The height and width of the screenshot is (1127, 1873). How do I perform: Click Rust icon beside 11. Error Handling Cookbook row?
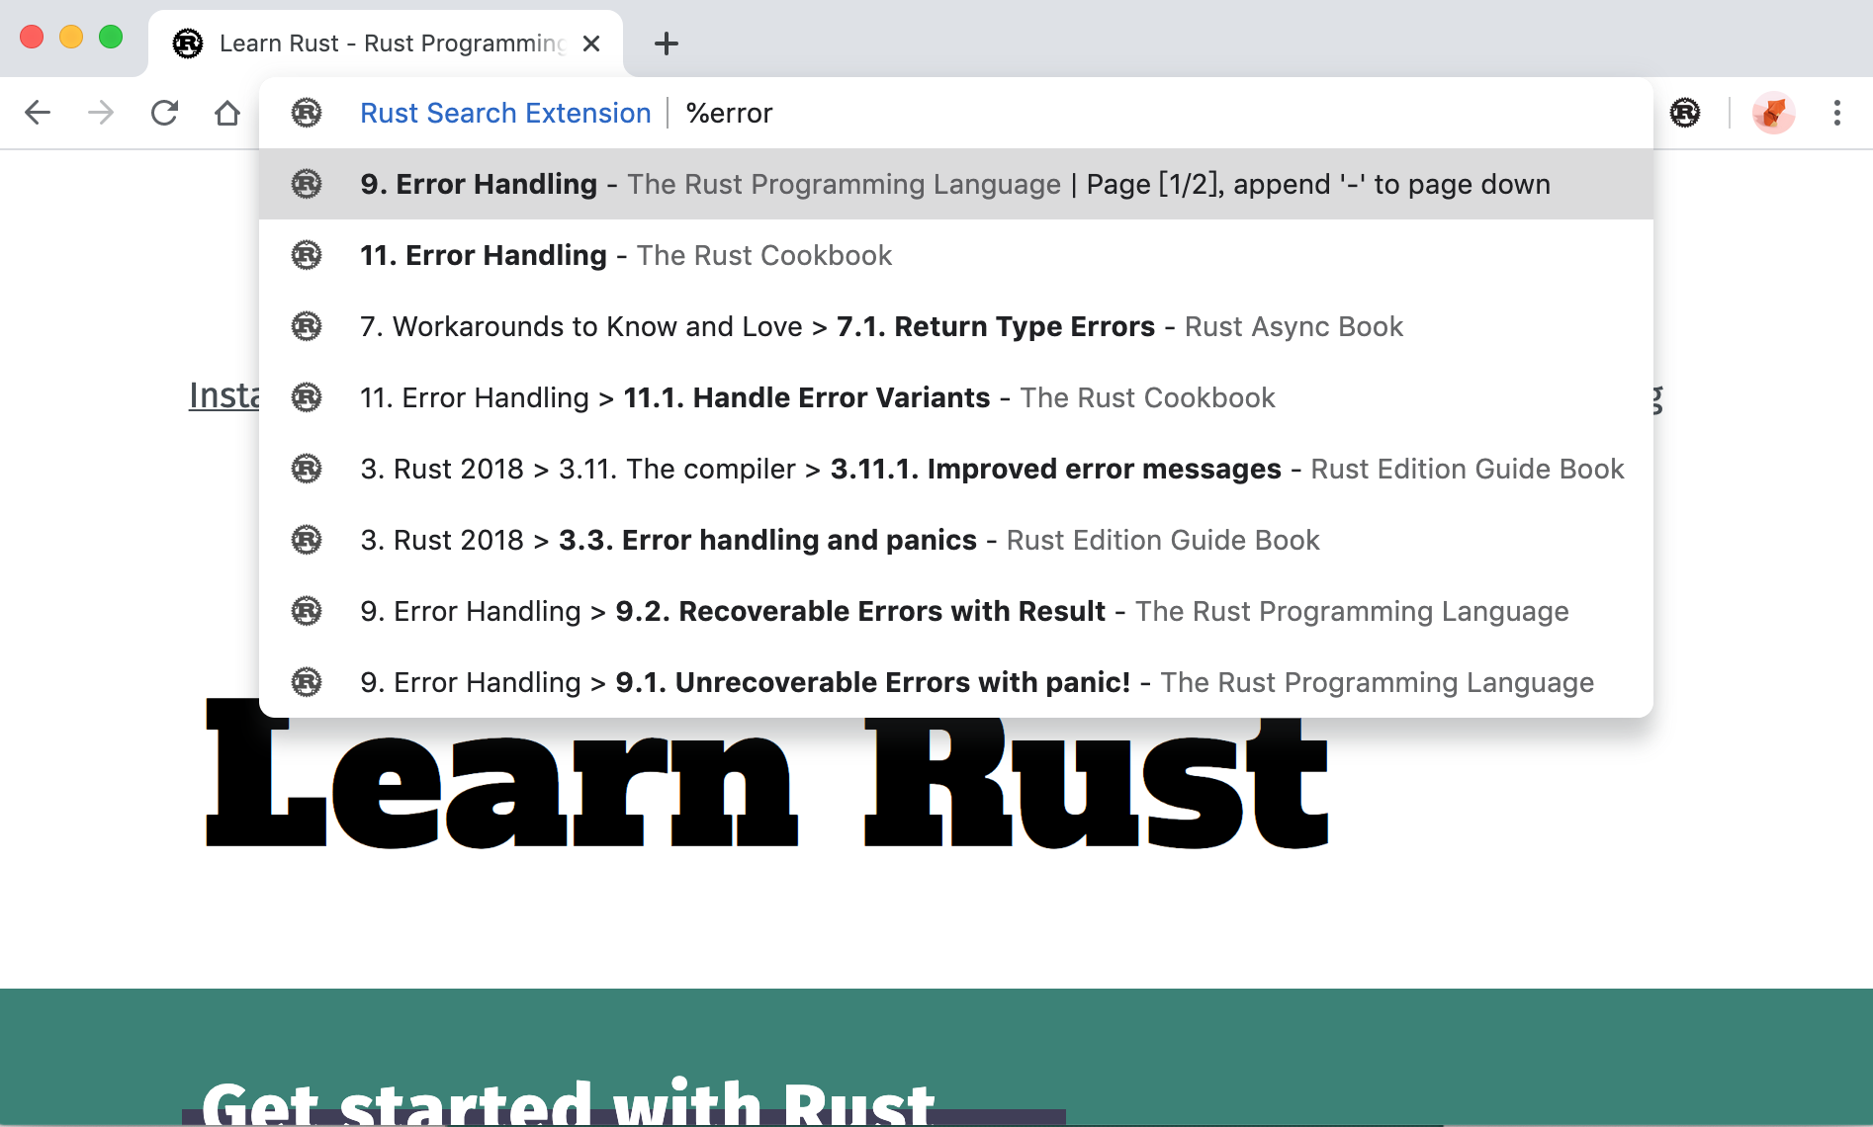[x=307, y=255]
